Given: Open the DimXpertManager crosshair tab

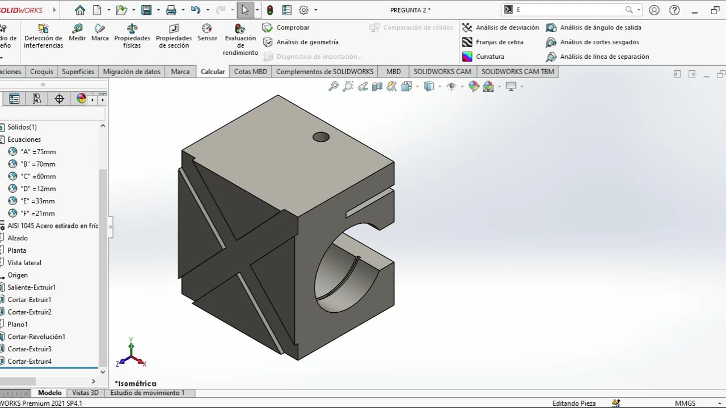Looking at the screenshot, I should tap(60, 99).
